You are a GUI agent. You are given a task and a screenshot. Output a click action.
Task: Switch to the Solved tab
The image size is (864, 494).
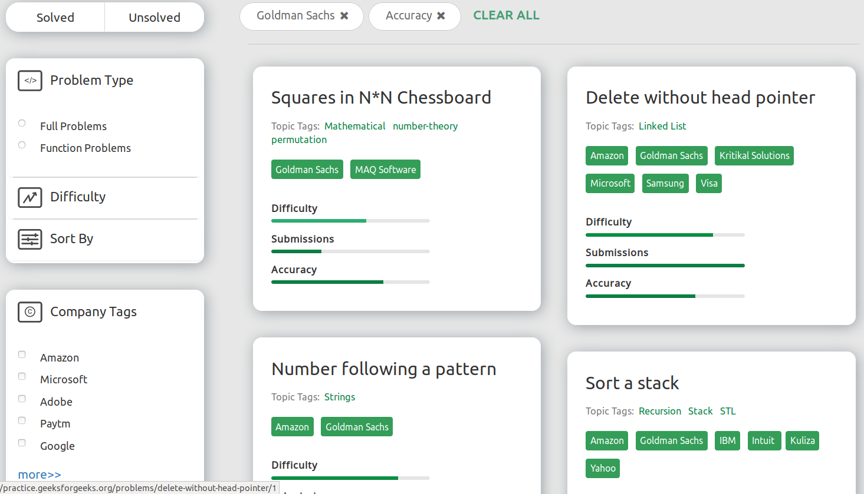(55, 17)
